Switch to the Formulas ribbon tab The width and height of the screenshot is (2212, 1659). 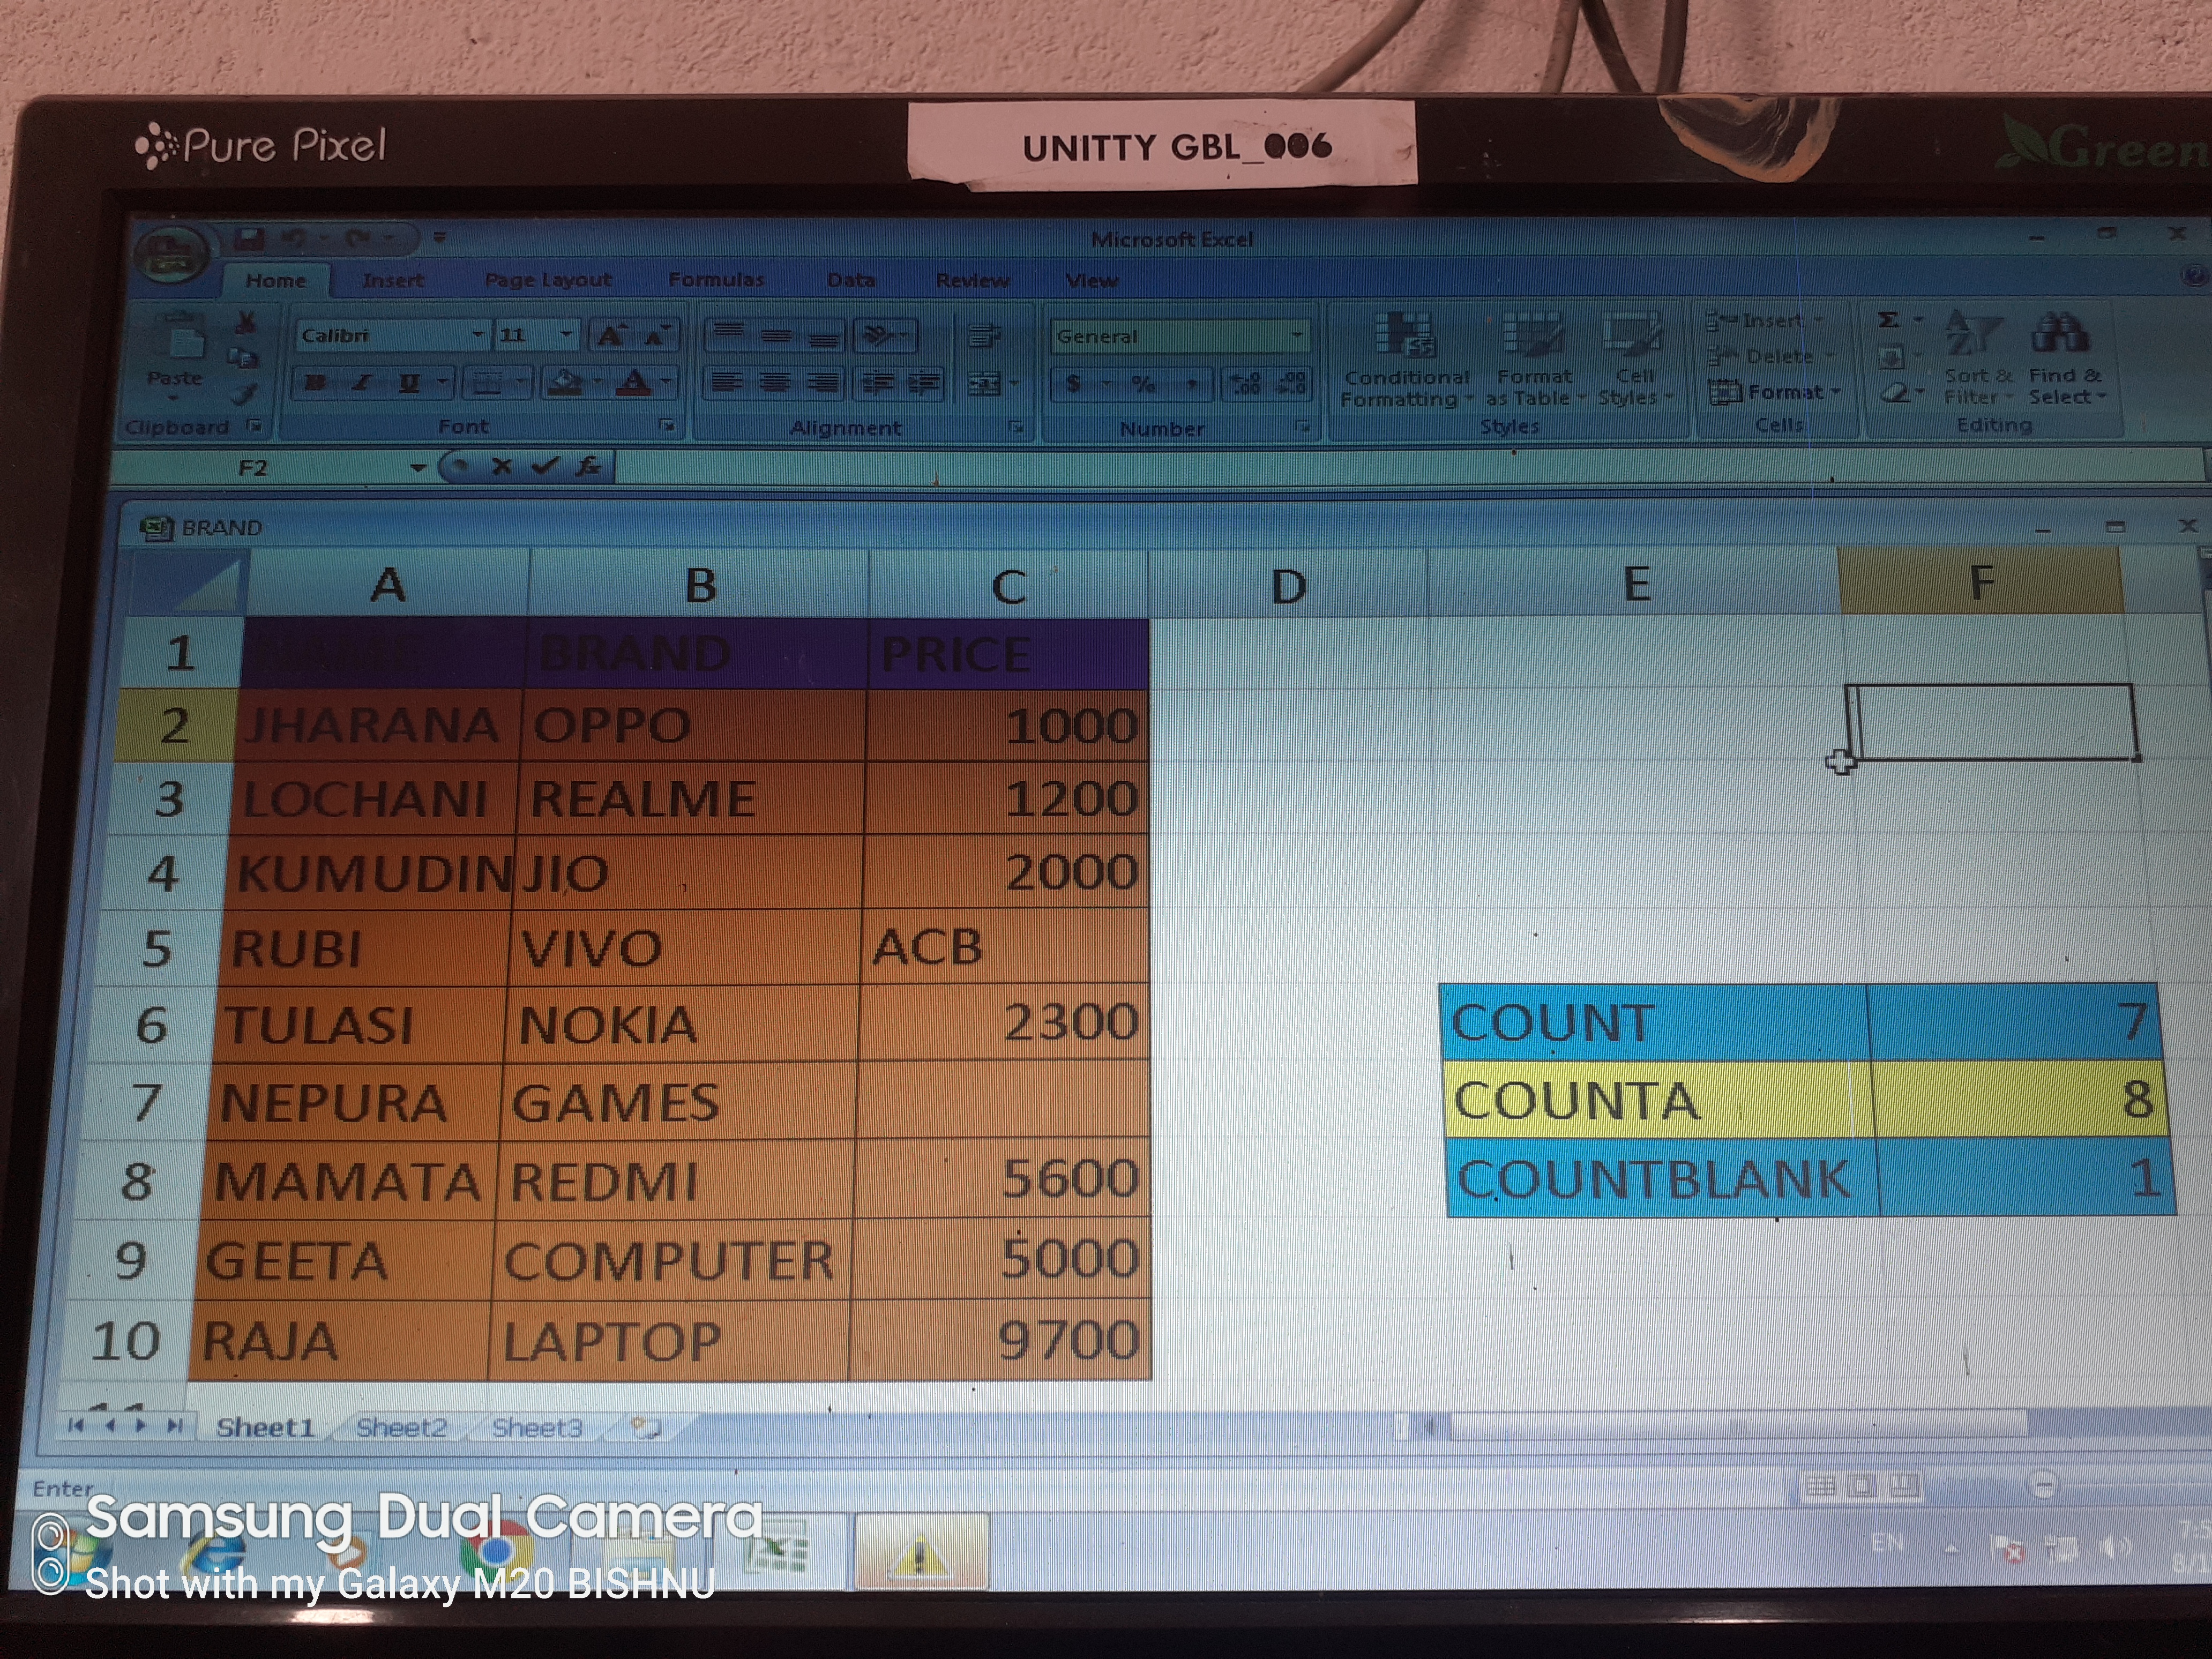tap(715, 280)
